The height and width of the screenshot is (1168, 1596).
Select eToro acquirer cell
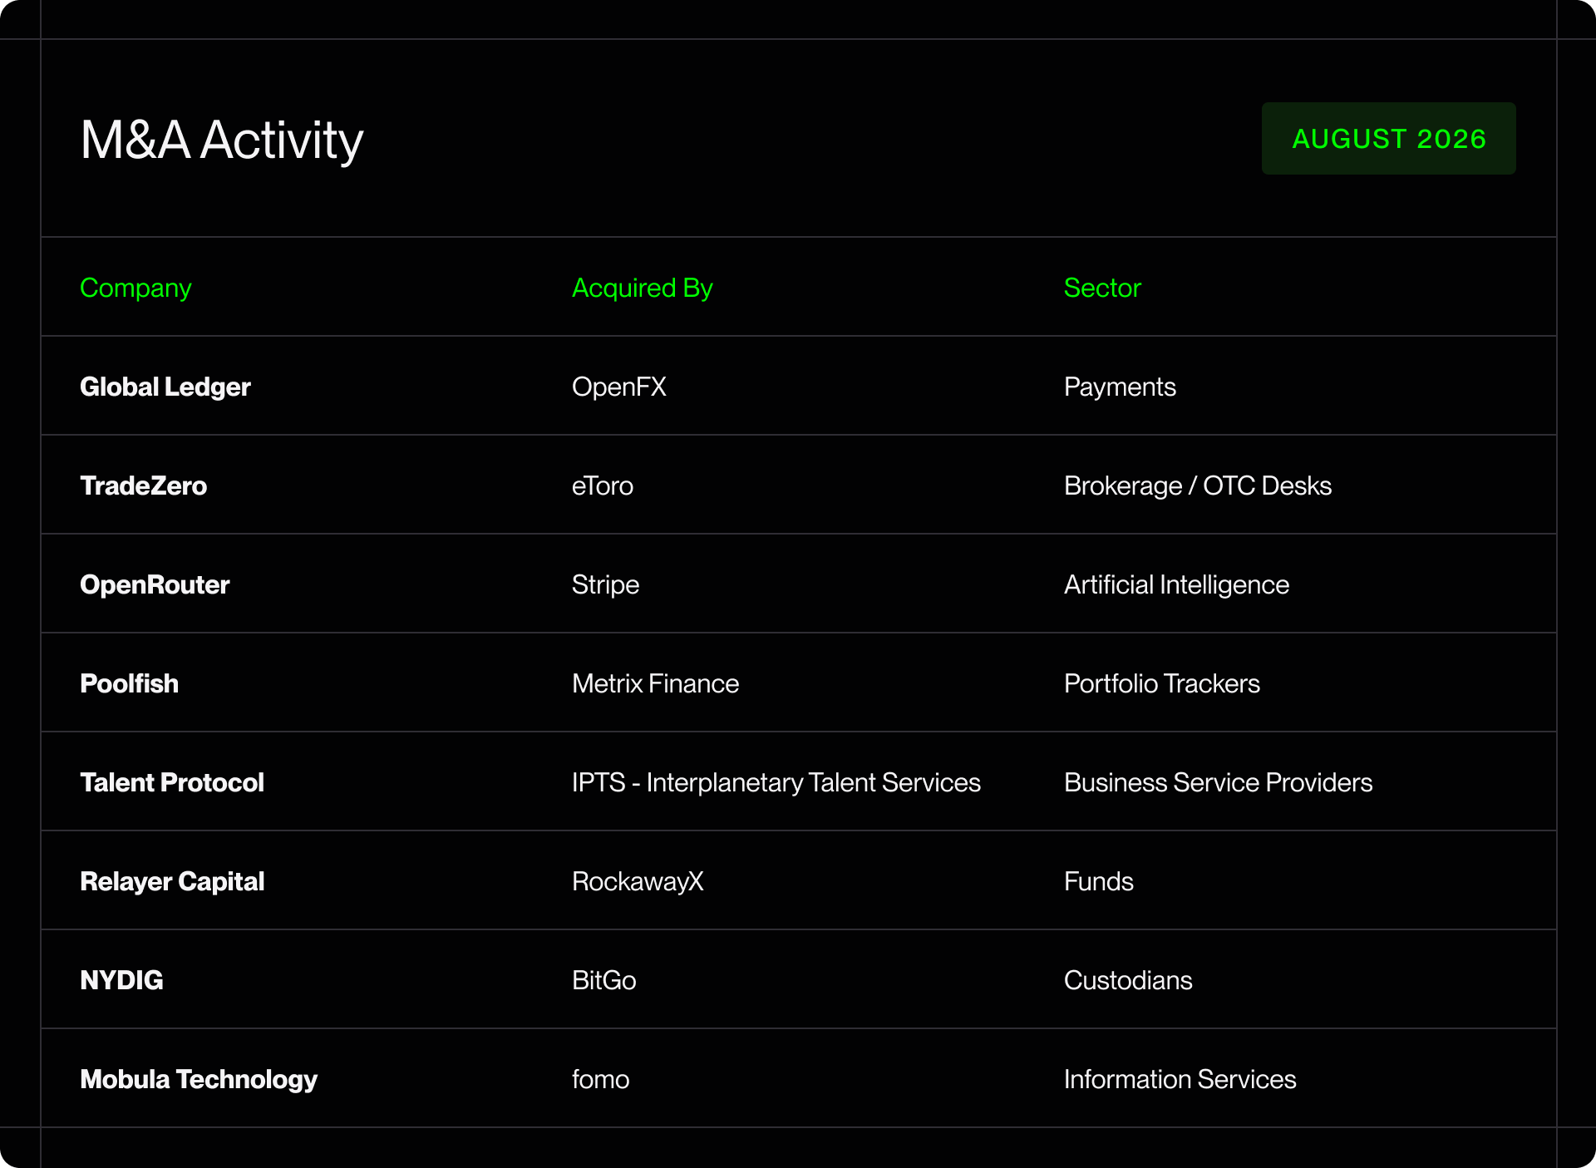(603, 485)
